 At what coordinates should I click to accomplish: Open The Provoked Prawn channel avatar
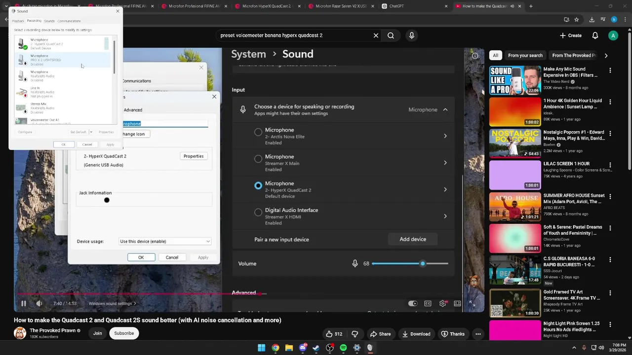click(20, 333)
